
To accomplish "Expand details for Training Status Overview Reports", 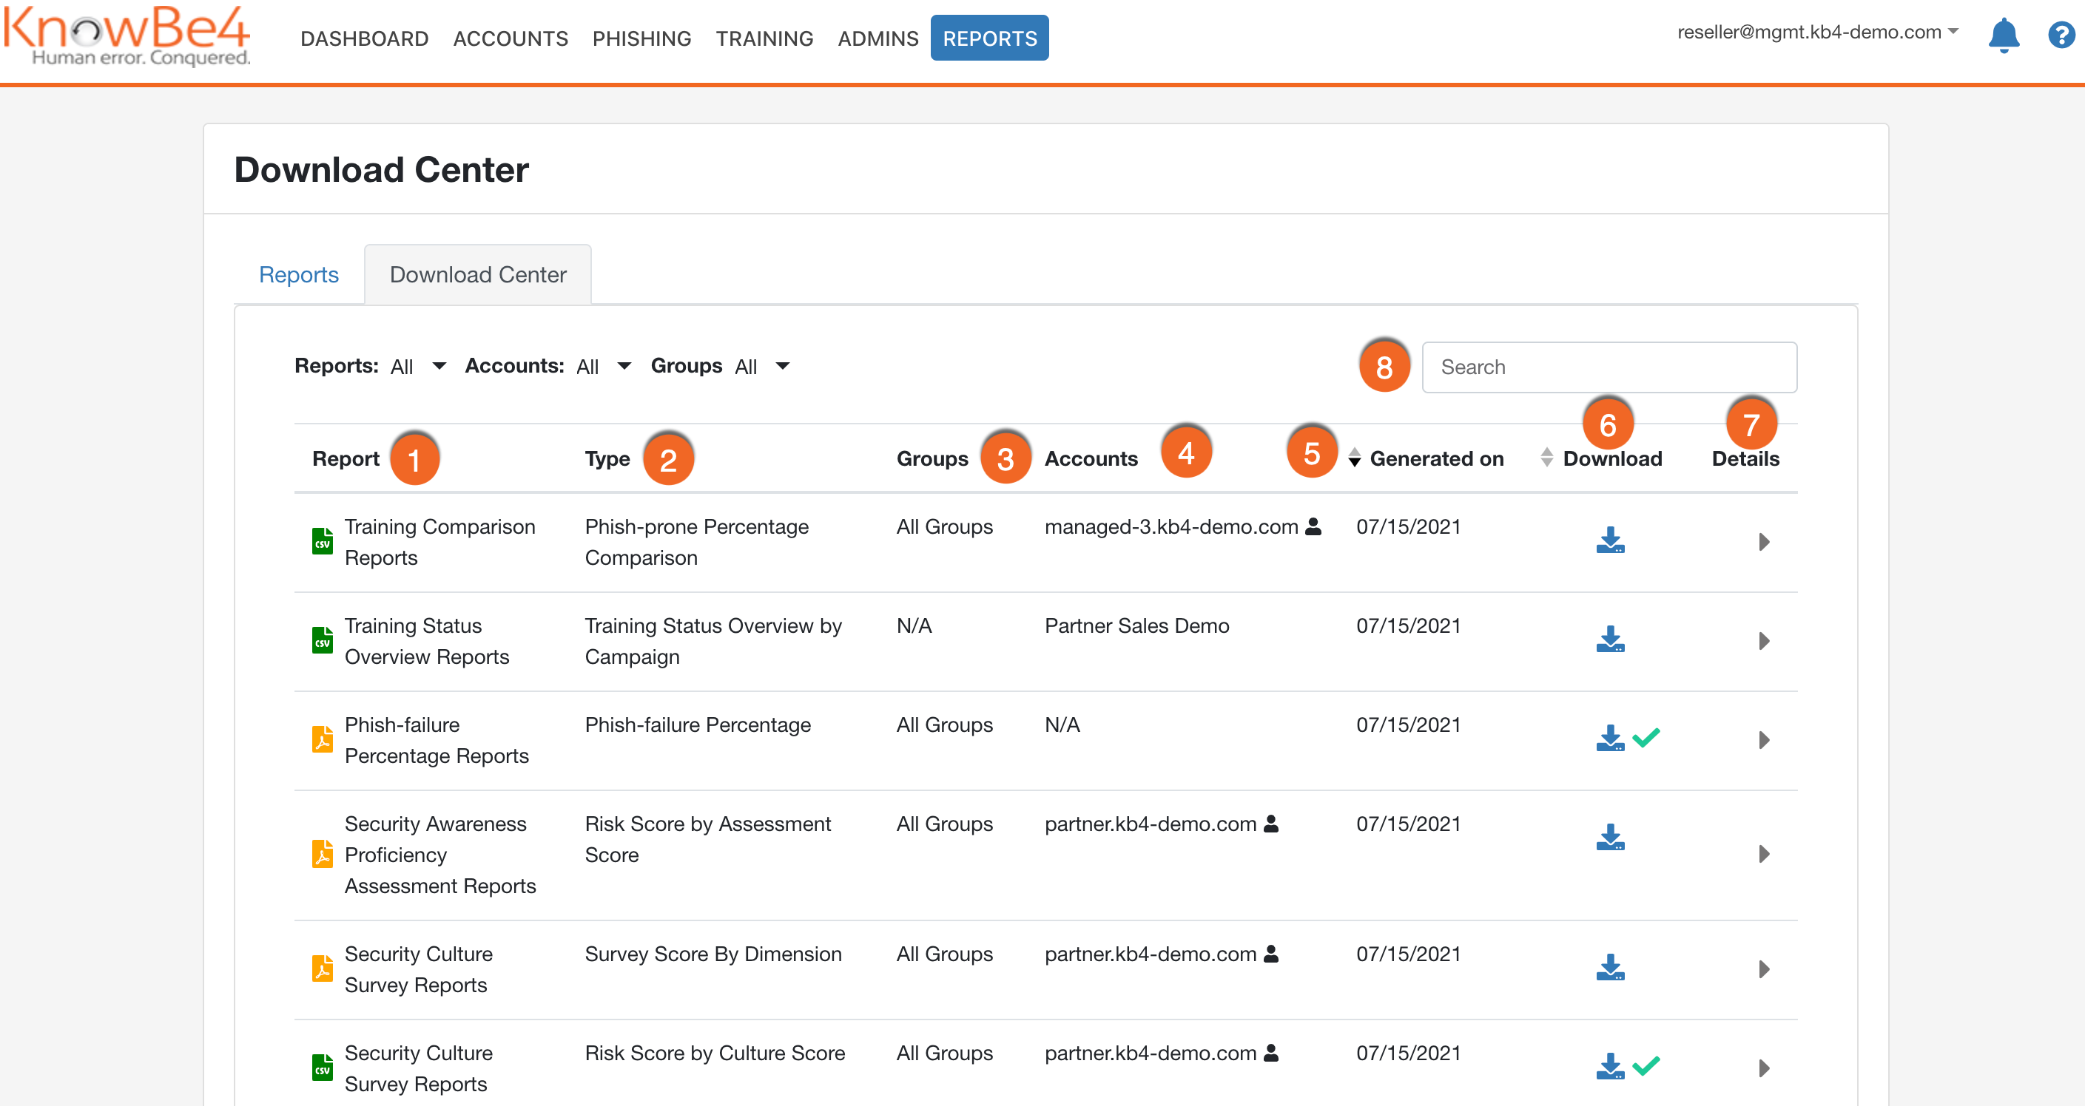I will coord(1764,640).
